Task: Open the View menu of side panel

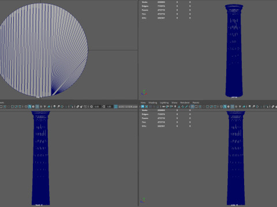Action: click(143, 102)
